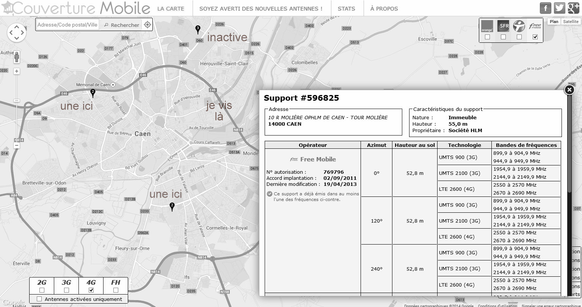The image size is (582, 307).
Task: Click the geolocation target icon
Action: (x=147, y=25)
